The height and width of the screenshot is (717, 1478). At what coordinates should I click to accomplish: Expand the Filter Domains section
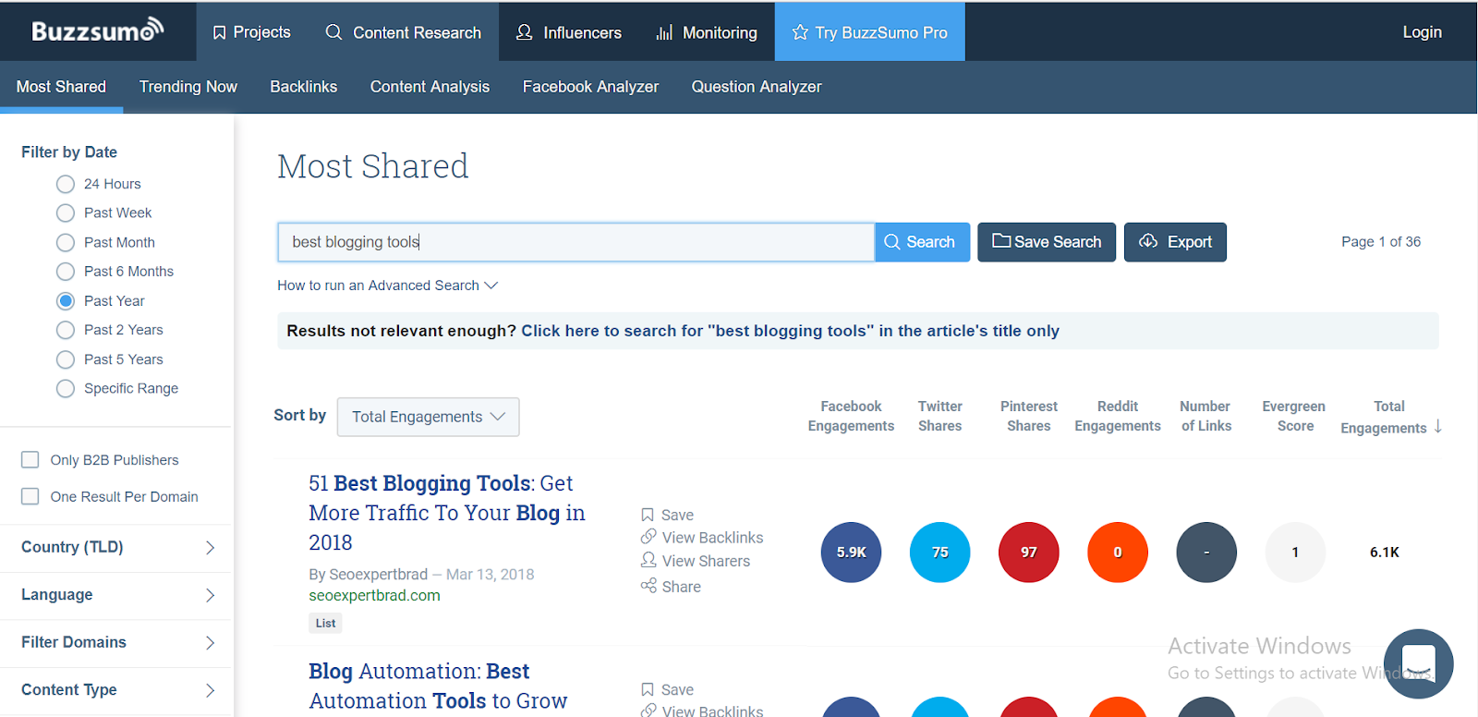116,642
